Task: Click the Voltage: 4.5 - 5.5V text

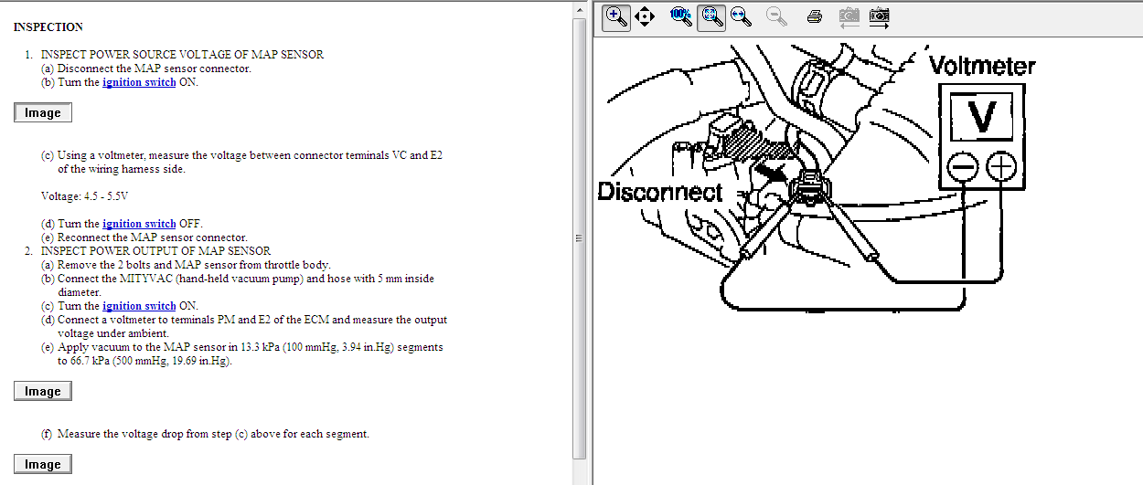Action: click(85, 196)
